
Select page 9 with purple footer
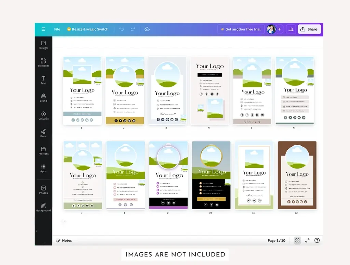(169, 175)
